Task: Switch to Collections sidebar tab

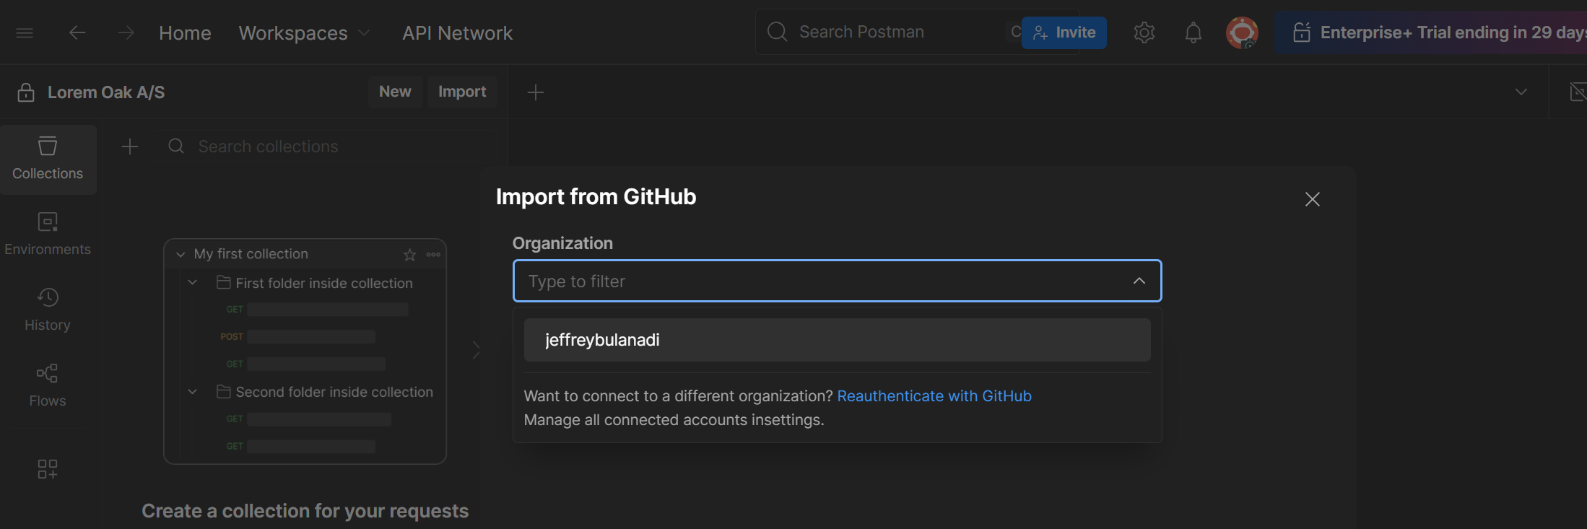Action: coord(48,159)
